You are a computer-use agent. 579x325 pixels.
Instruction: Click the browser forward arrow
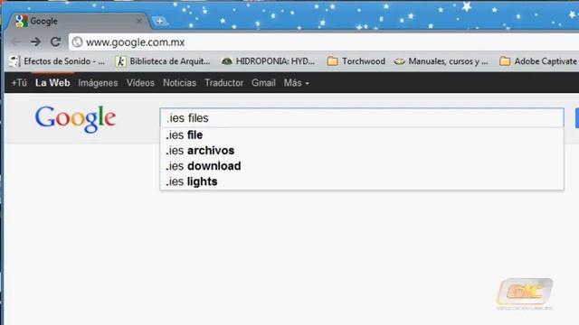pyautogui.click(x=35, y=42)
